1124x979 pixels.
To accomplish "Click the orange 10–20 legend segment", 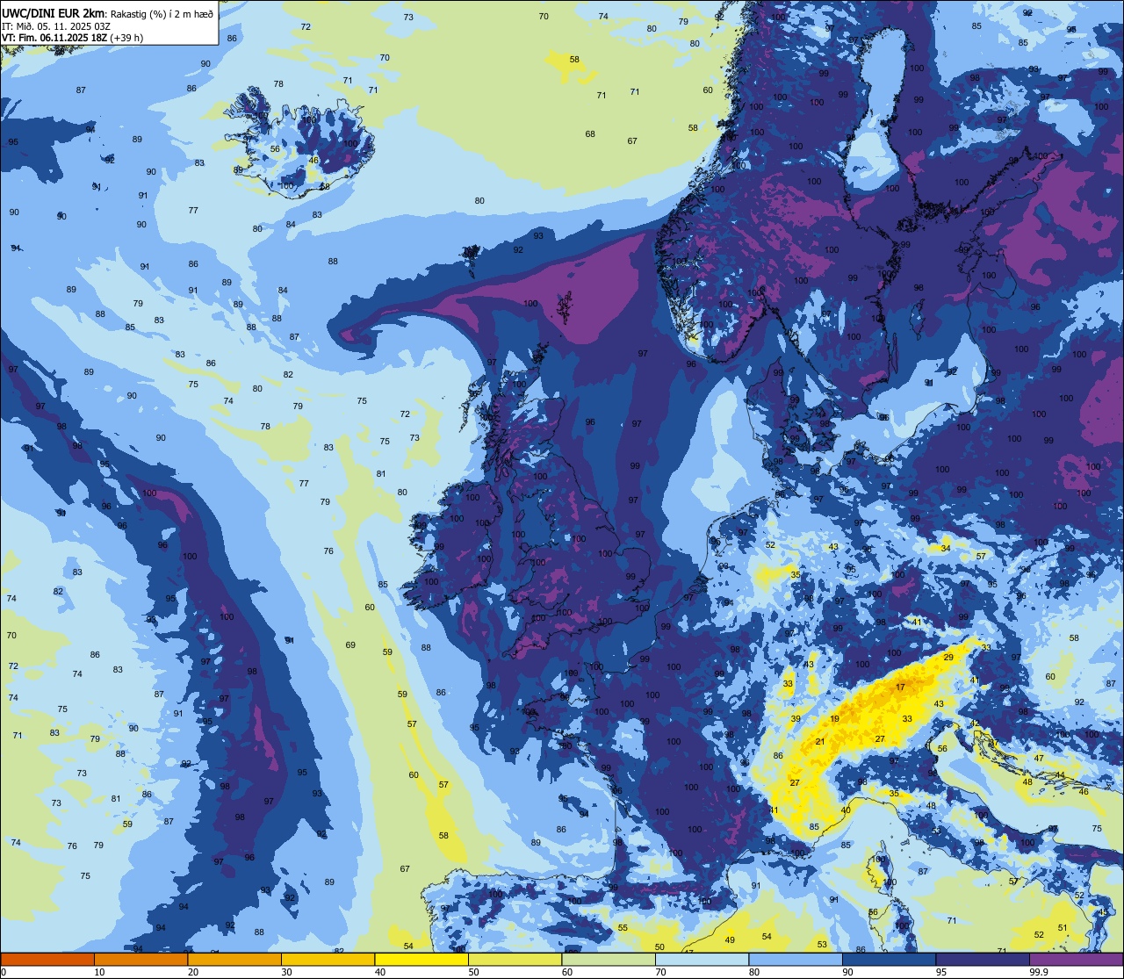I will click(140, 959).
